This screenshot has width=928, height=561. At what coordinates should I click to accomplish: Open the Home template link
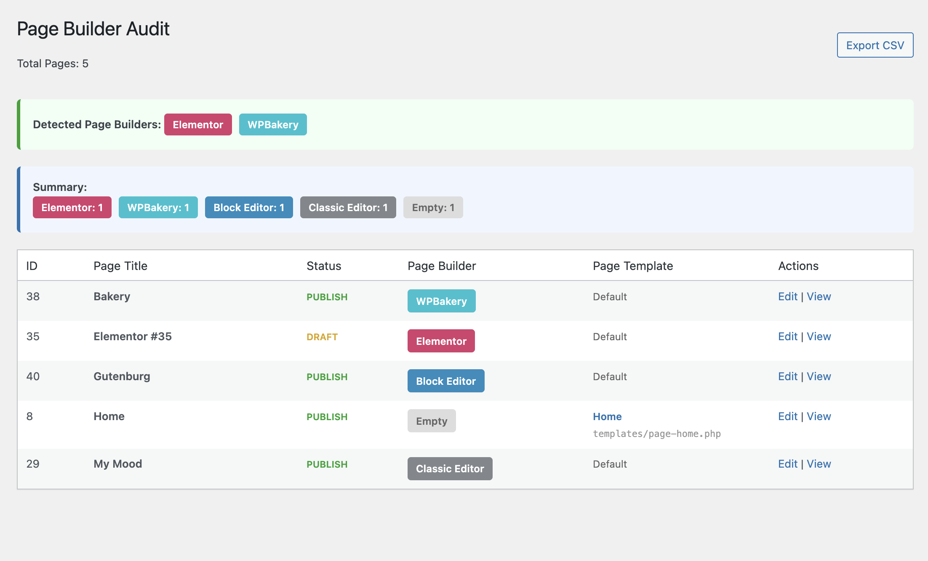pyautogui.click(x=607, y=416)
